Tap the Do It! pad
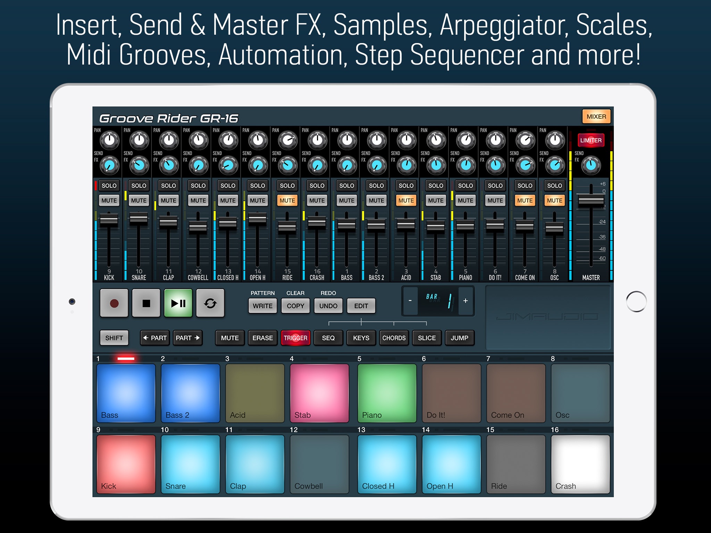Screen dimensions: 711x533 point(452,393)
